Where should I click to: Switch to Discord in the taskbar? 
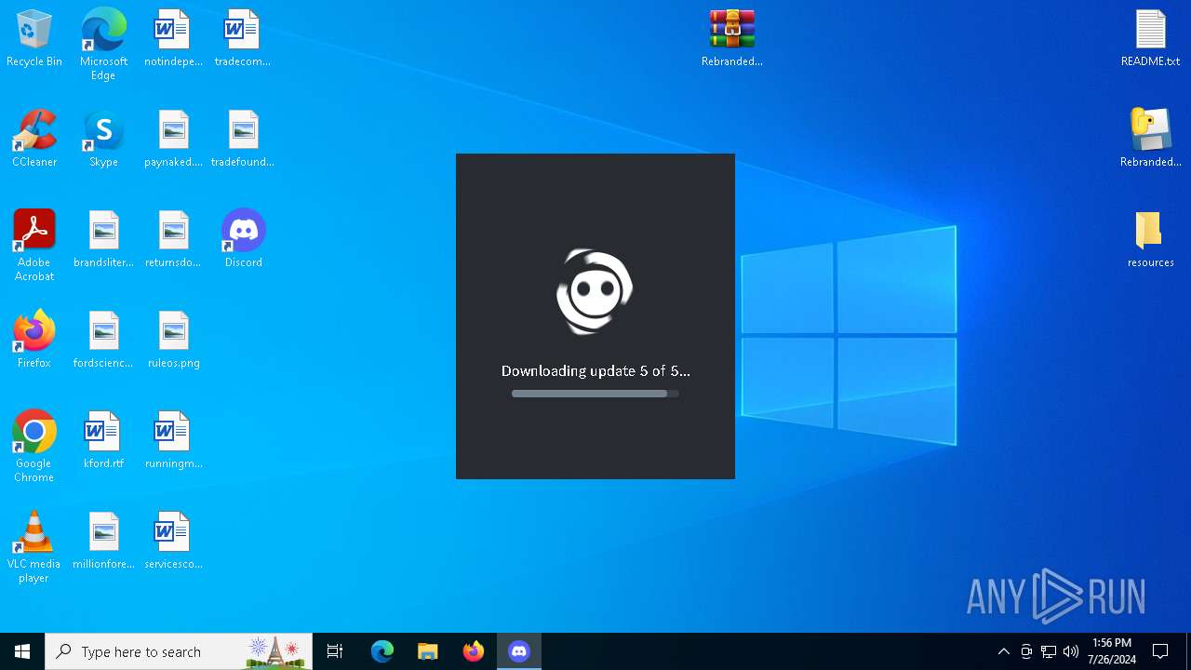519,651
